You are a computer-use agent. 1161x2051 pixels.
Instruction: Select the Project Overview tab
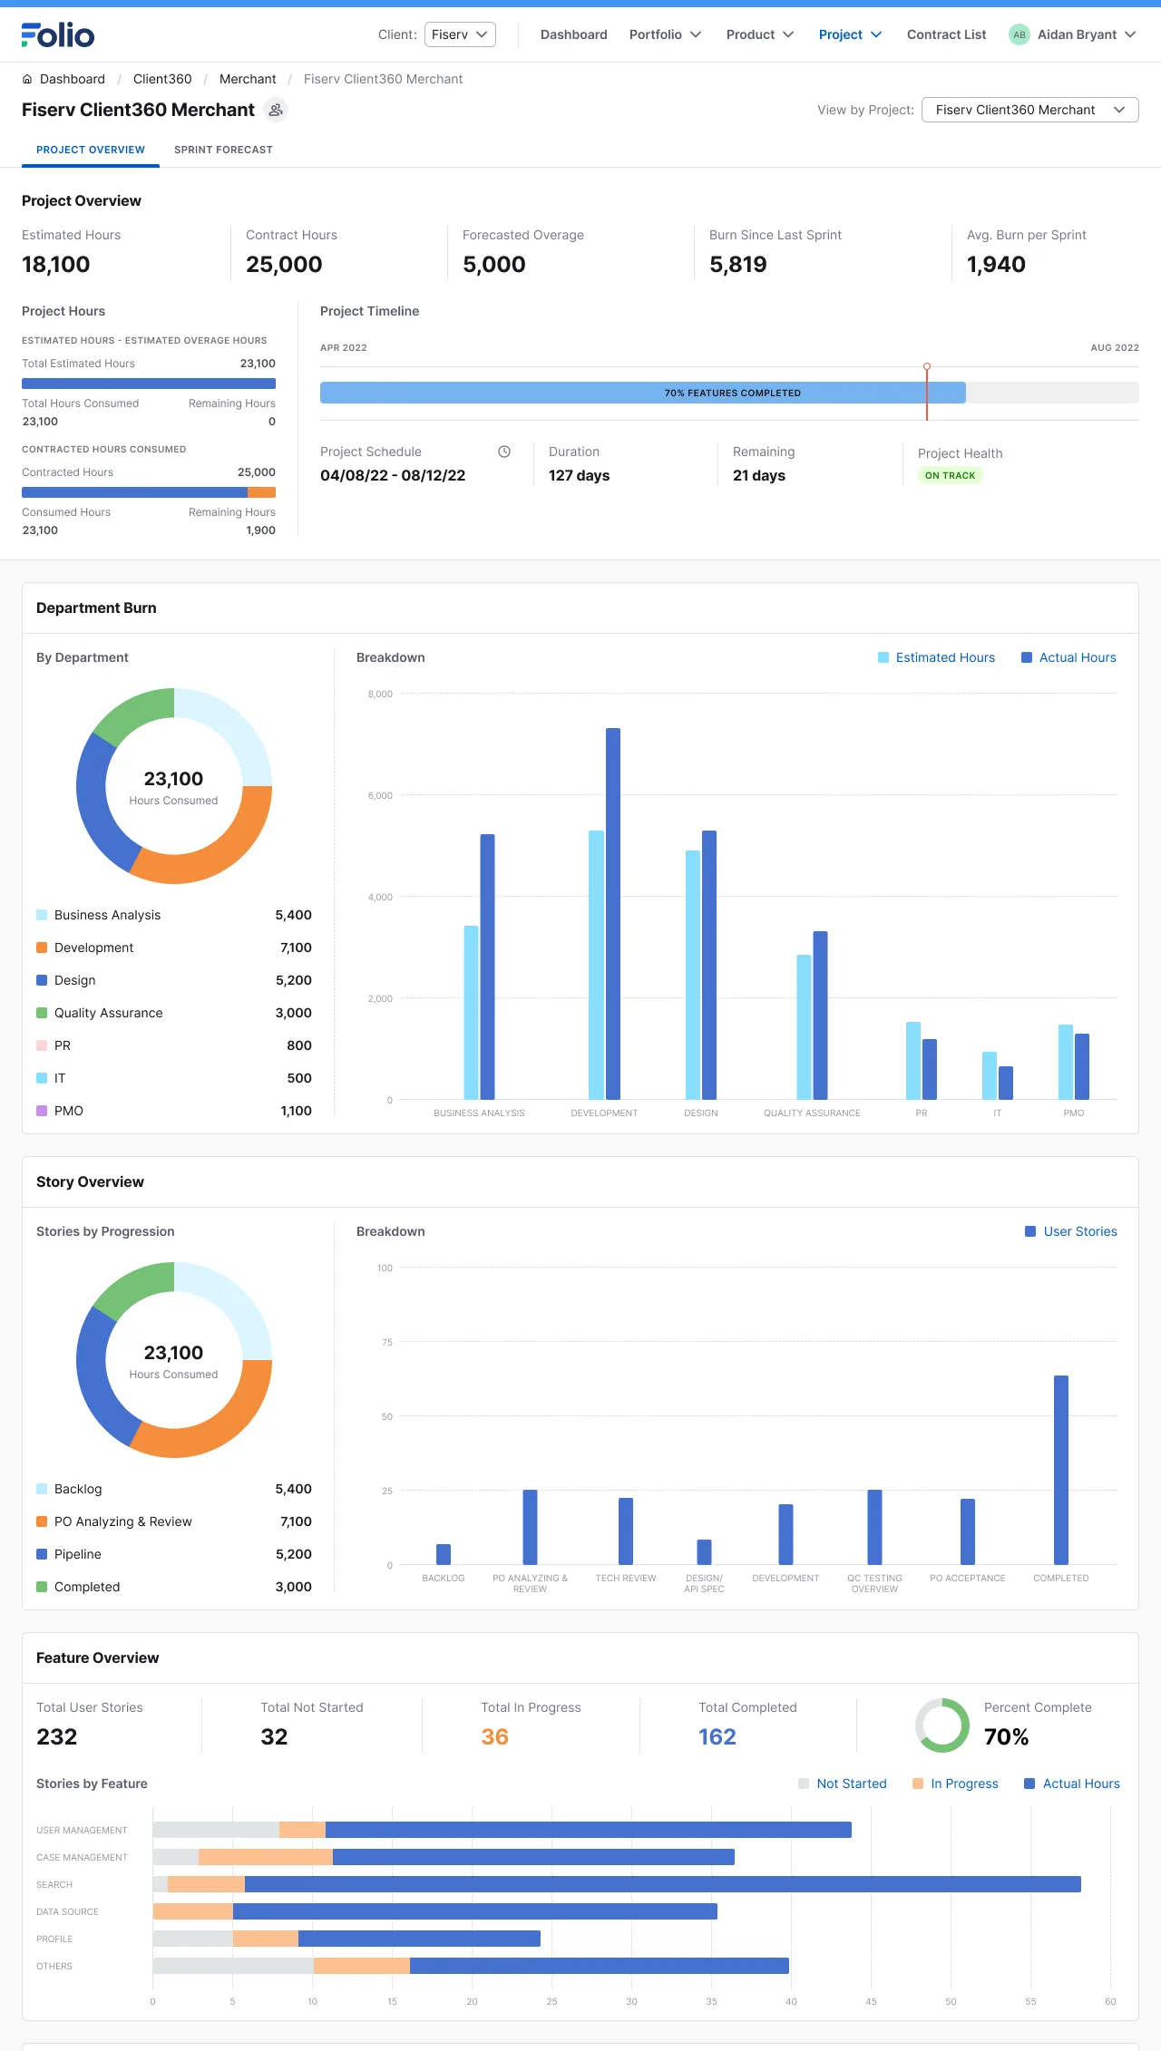pyautogui.click(x=91, y=150)
